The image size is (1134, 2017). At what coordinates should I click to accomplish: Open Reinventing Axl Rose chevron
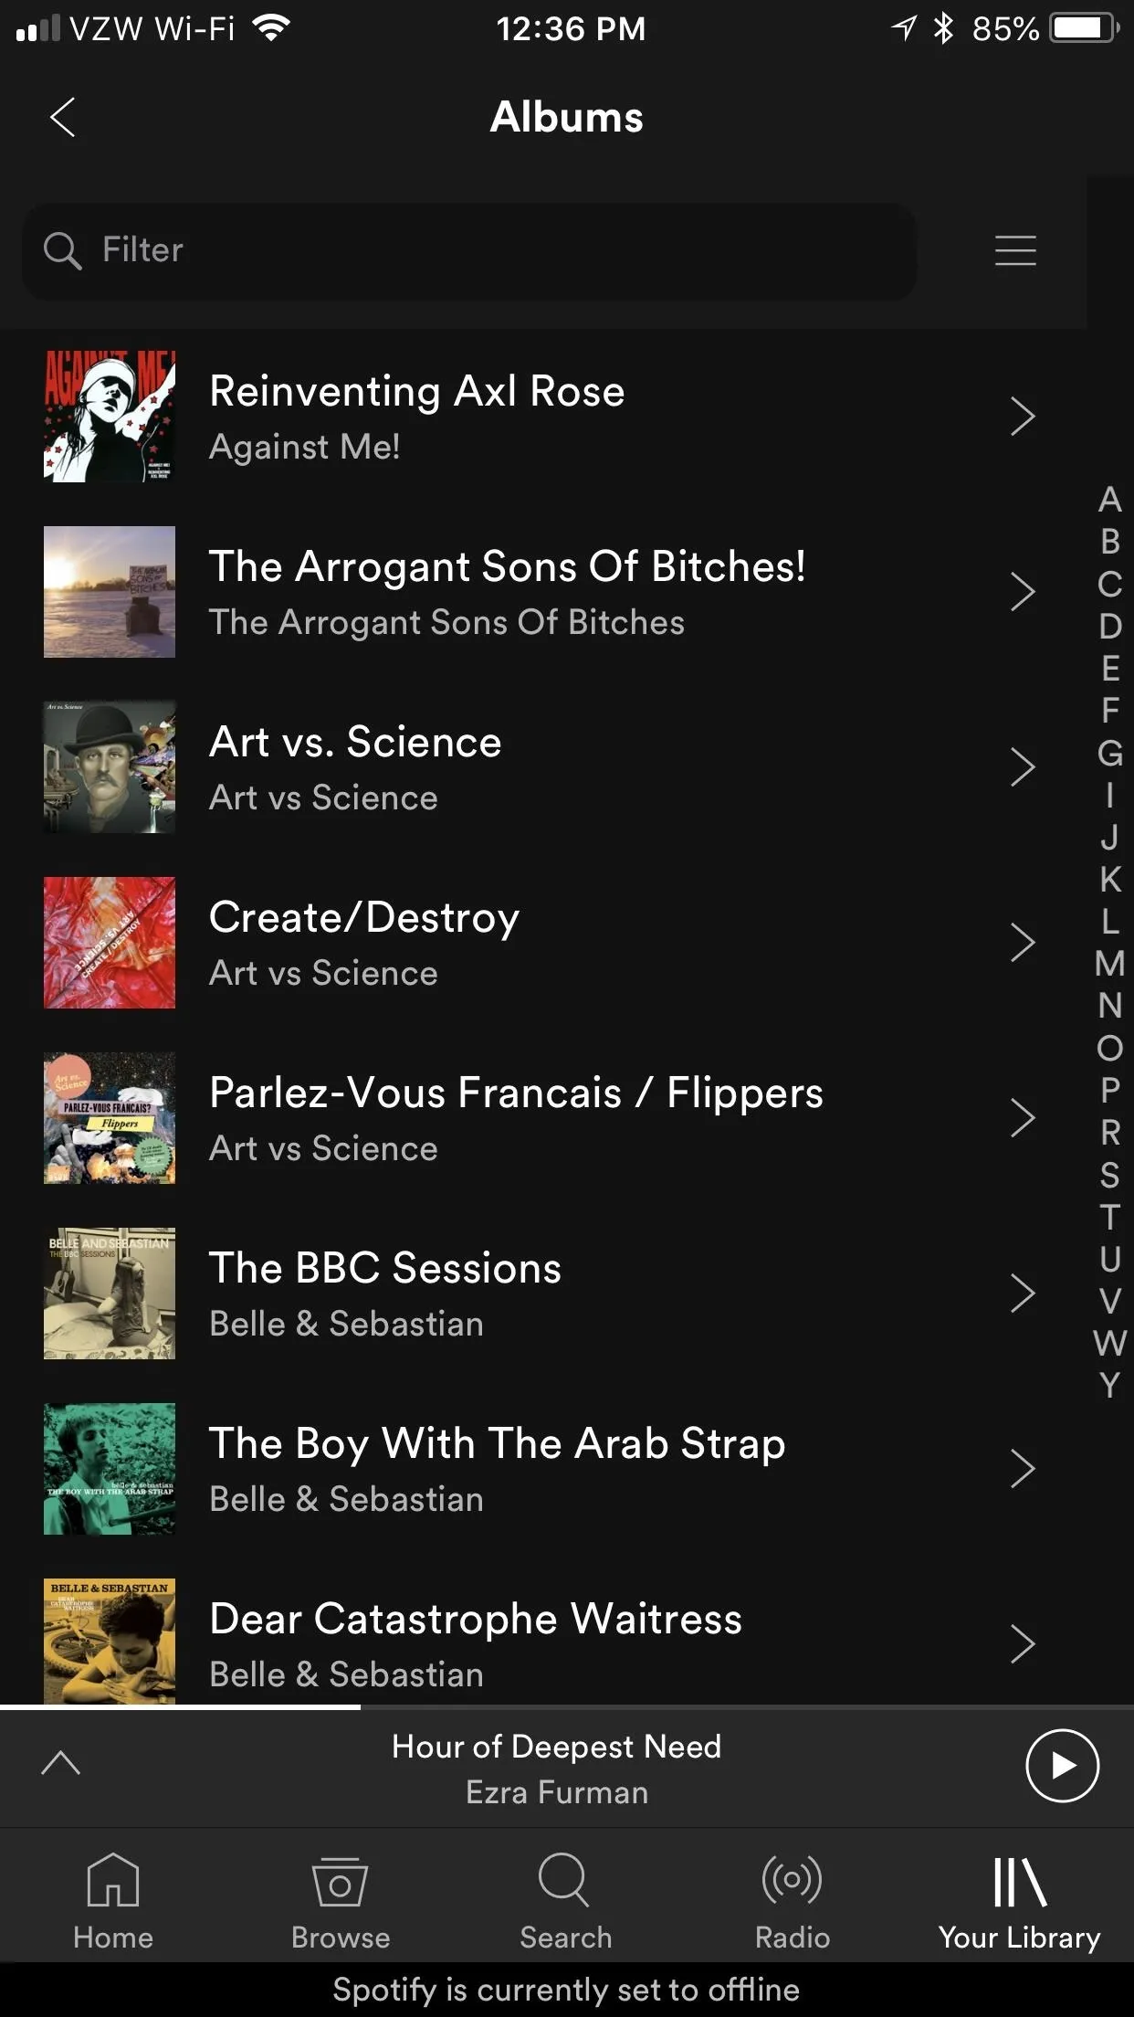tap(1023, 417)
